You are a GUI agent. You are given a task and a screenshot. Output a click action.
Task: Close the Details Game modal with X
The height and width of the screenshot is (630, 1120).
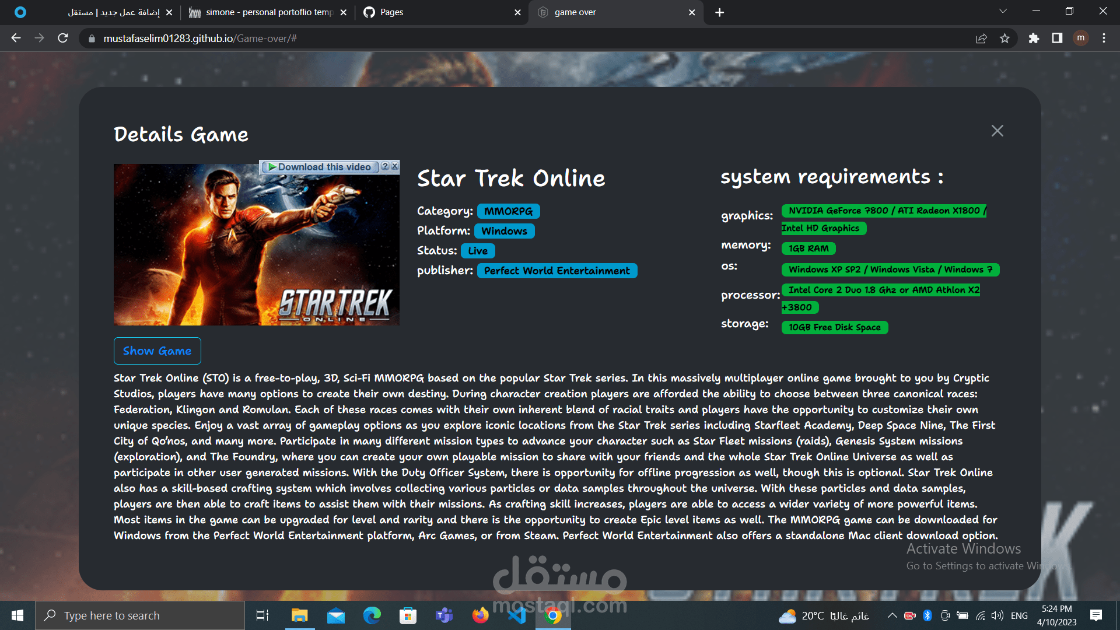point(997,131)
